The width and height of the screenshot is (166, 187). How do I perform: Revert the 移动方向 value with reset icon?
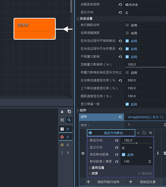pos(117,141)
